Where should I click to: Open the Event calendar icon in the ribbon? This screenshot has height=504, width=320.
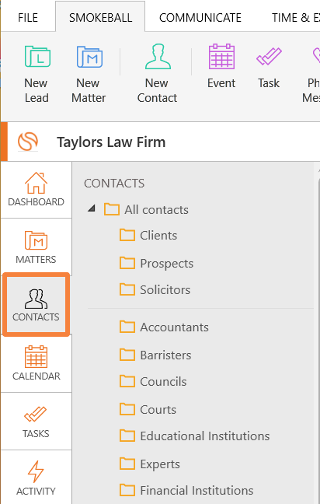221,57
